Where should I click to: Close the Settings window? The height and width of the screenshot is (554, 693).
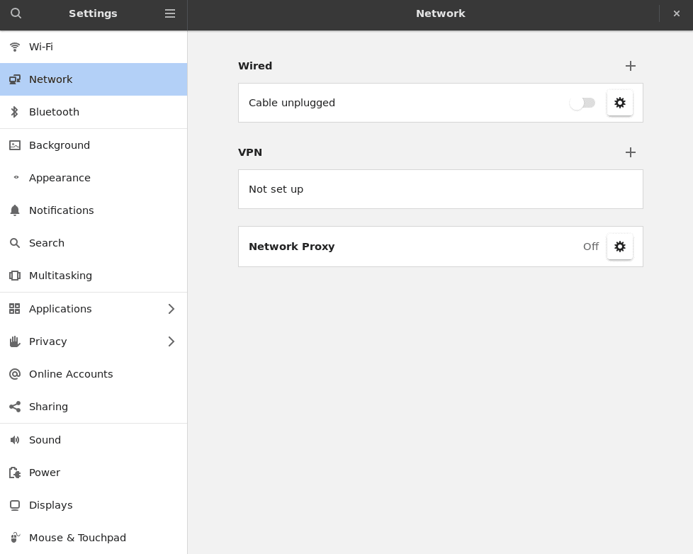click(676, 13)
